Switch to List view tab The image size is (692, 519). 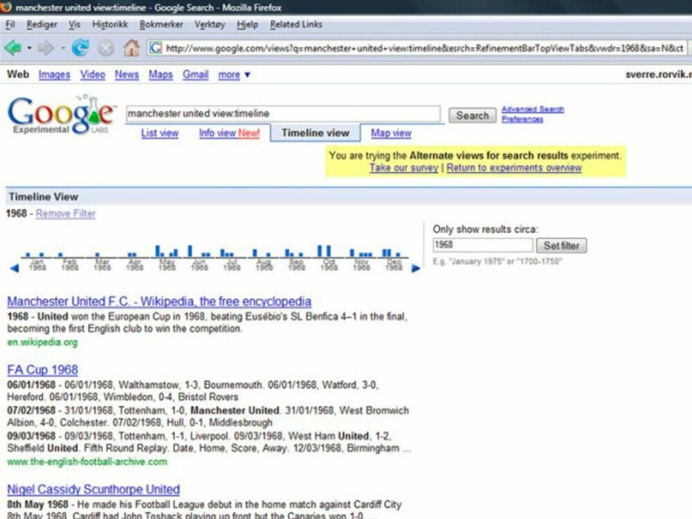[x=160, y=133]
